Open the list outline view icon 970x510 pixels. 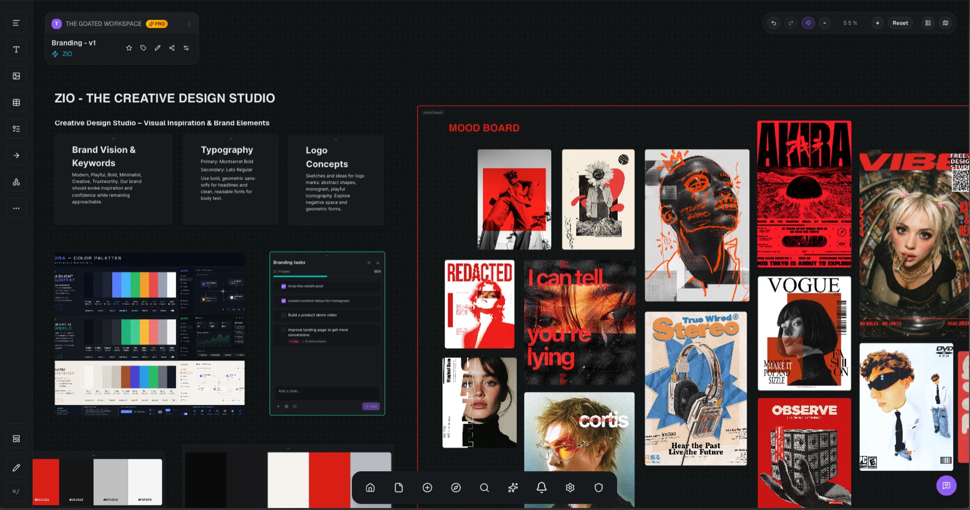tap(928, 23)
